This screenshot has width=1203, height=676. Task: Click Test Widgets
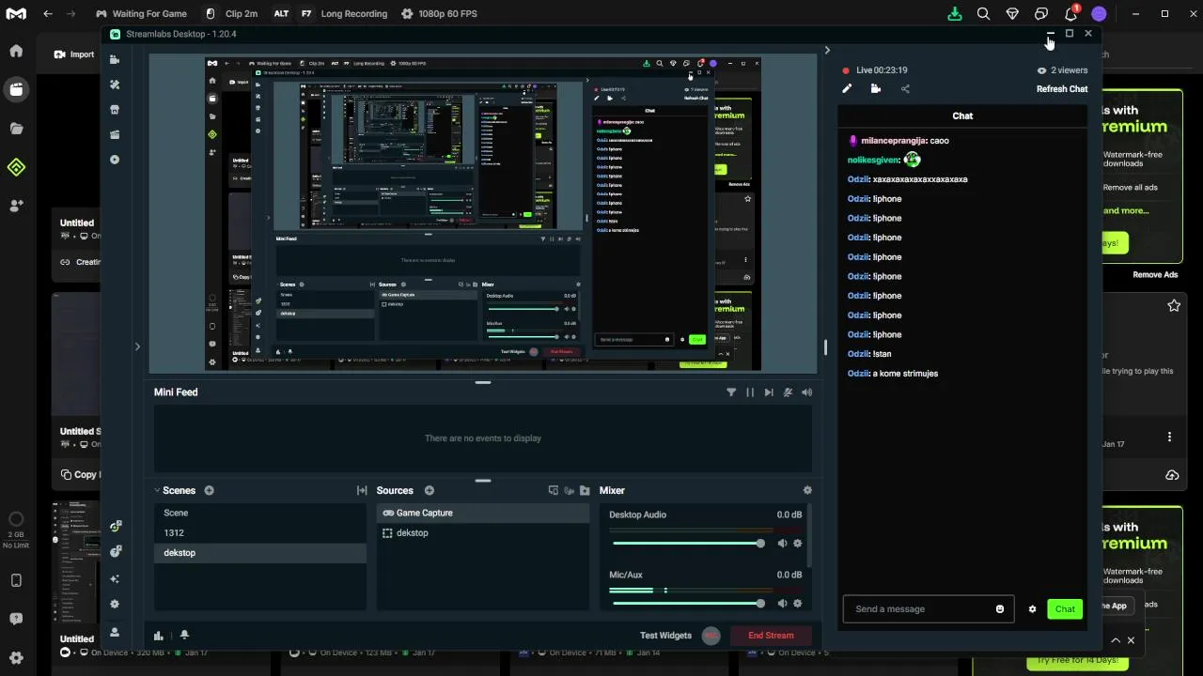tap(665, 636)
